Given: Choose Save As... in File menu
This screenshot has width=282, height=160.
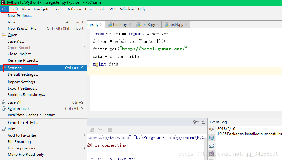Looking at the screenshot, I should pos(44,41).
